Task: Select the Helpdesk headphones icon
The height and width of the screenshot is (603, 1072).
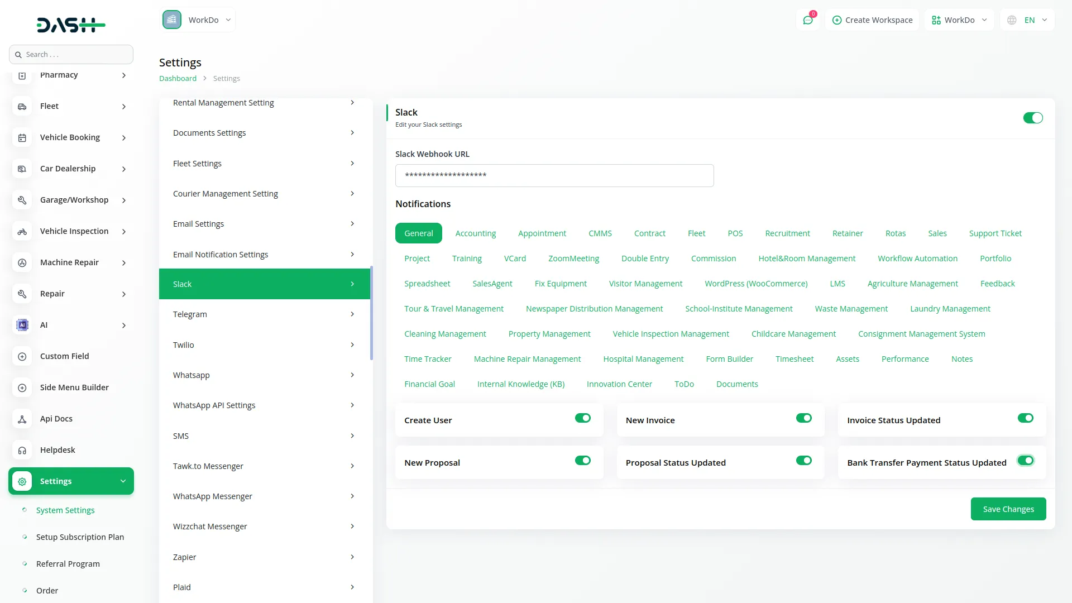Action: (22, 450)
